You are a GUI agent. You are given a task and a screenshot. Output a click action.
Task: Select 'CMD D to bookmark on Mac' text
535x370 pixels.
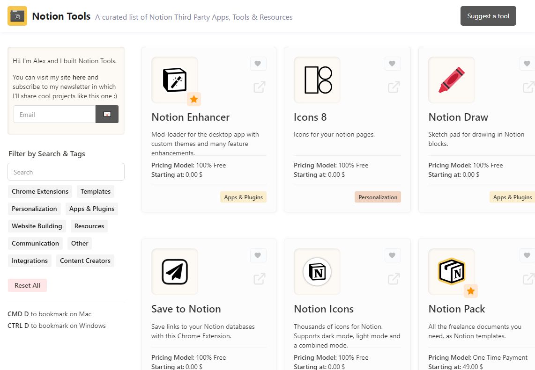point(50,314)
